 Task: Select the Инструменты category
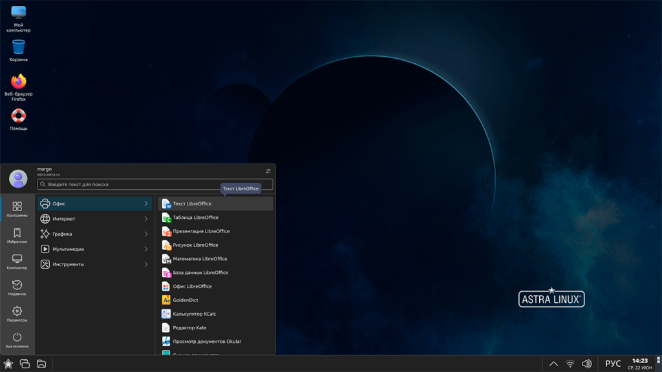click(x=94, y=264)
